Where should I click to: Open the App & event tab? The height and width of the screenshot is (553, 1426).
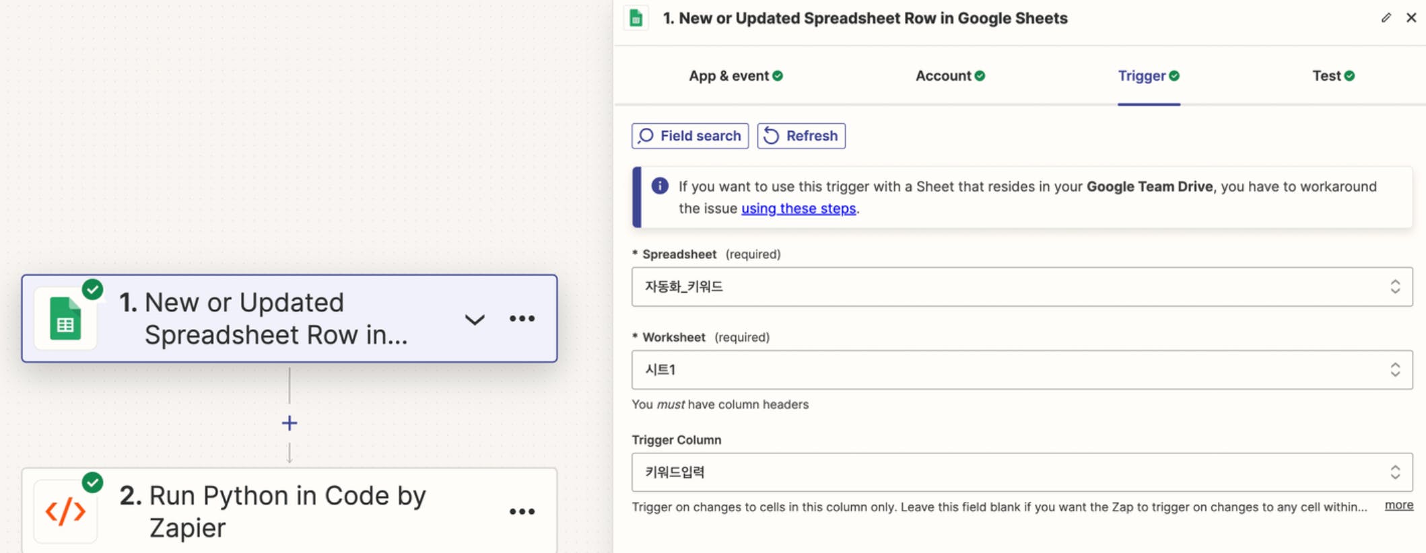[x=735, y=76]
